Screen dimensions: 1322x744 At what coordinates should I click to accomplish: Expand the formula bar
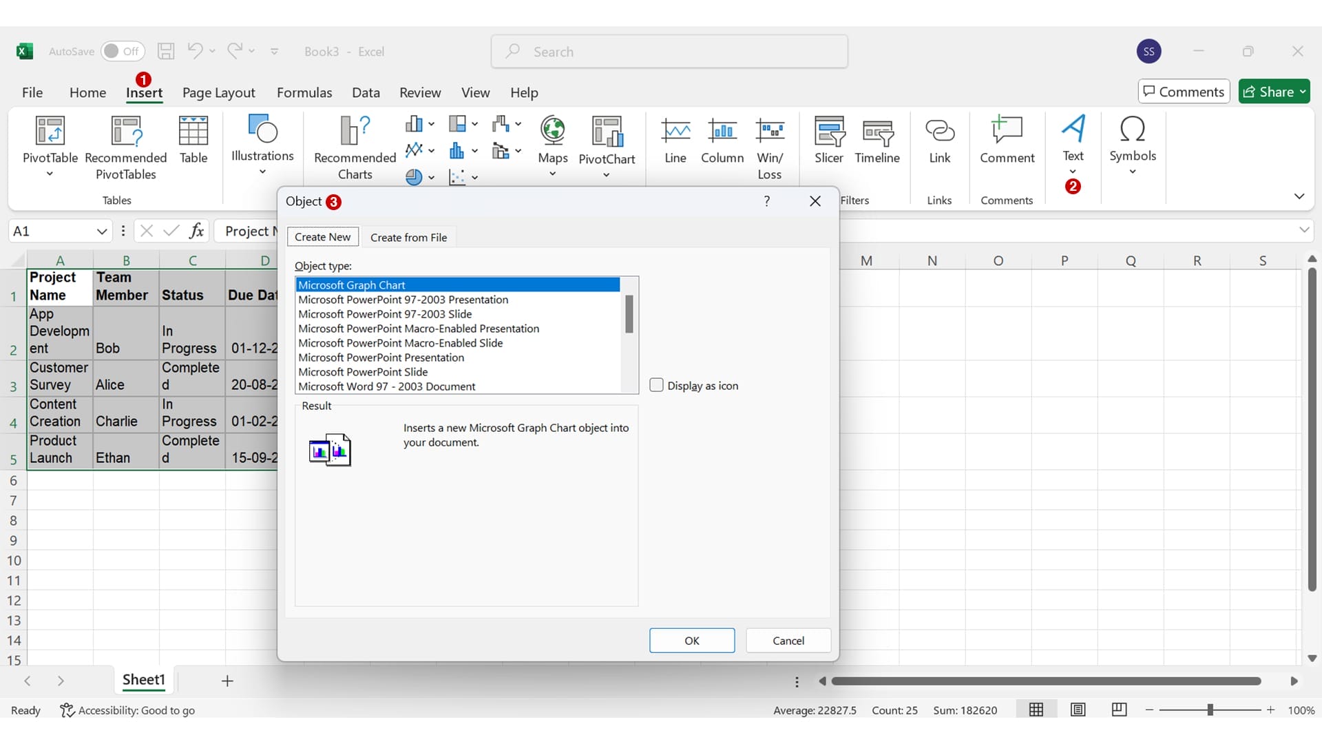point(1304,230)
